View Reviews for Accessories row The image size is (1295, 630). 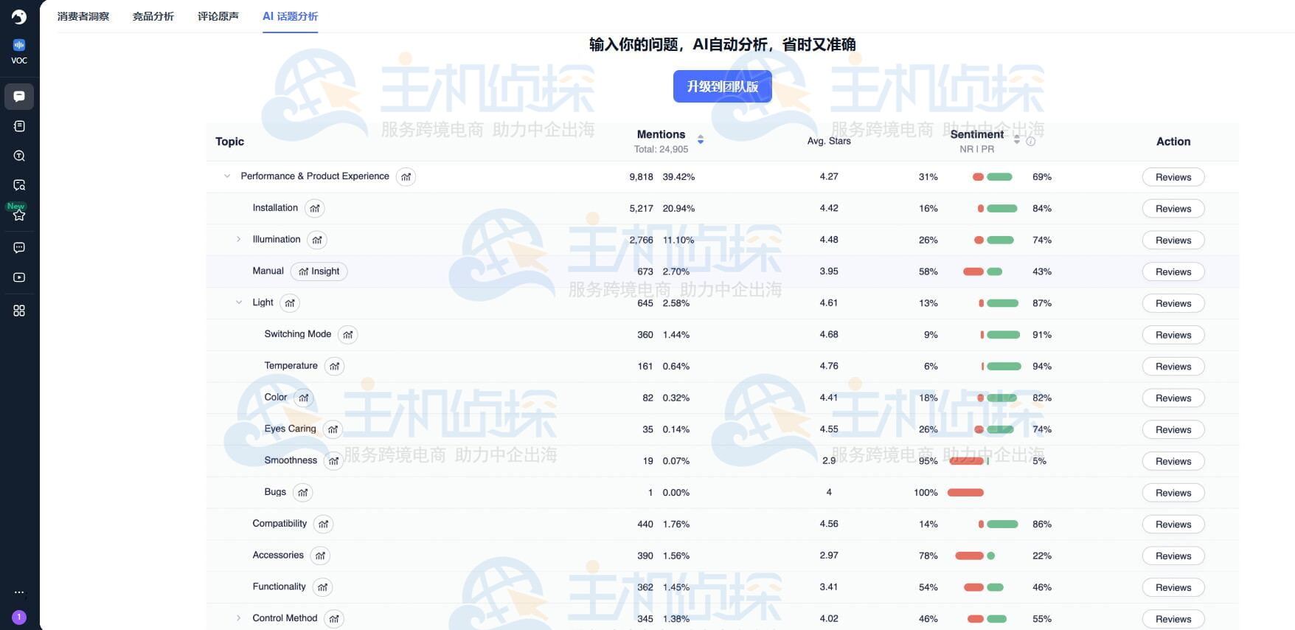pyautogui.click(x=1173, y=556)
